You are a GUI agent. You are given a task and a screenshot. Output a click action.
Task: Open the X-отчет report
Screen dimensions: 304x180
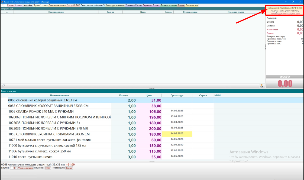tap(18, 5)
